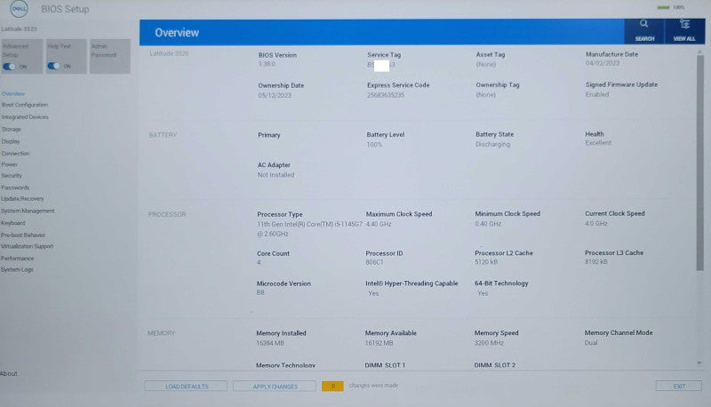The height and width of the screenshot is (407, 711).
Task: Open Storage settings
Action: pyautogui.click(x=12, y=129)
